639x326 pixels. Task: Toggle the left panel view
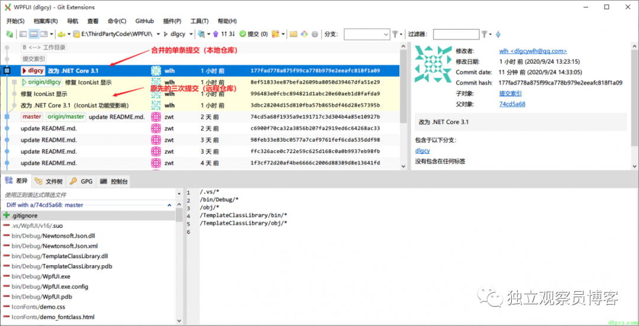23,34
